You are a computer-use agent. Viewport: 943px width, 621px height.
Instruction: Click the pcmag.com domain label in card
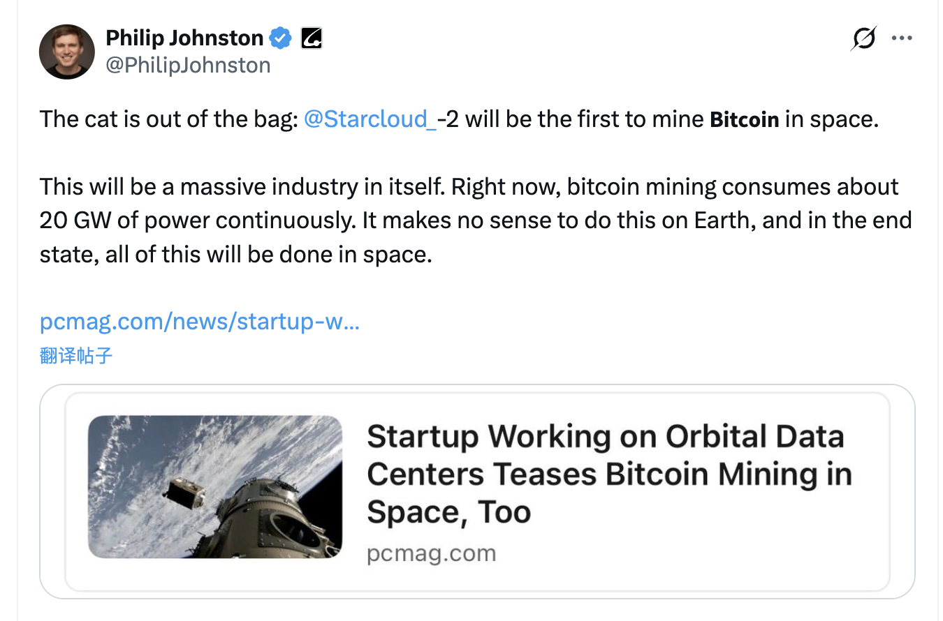(x=431, y=553)
